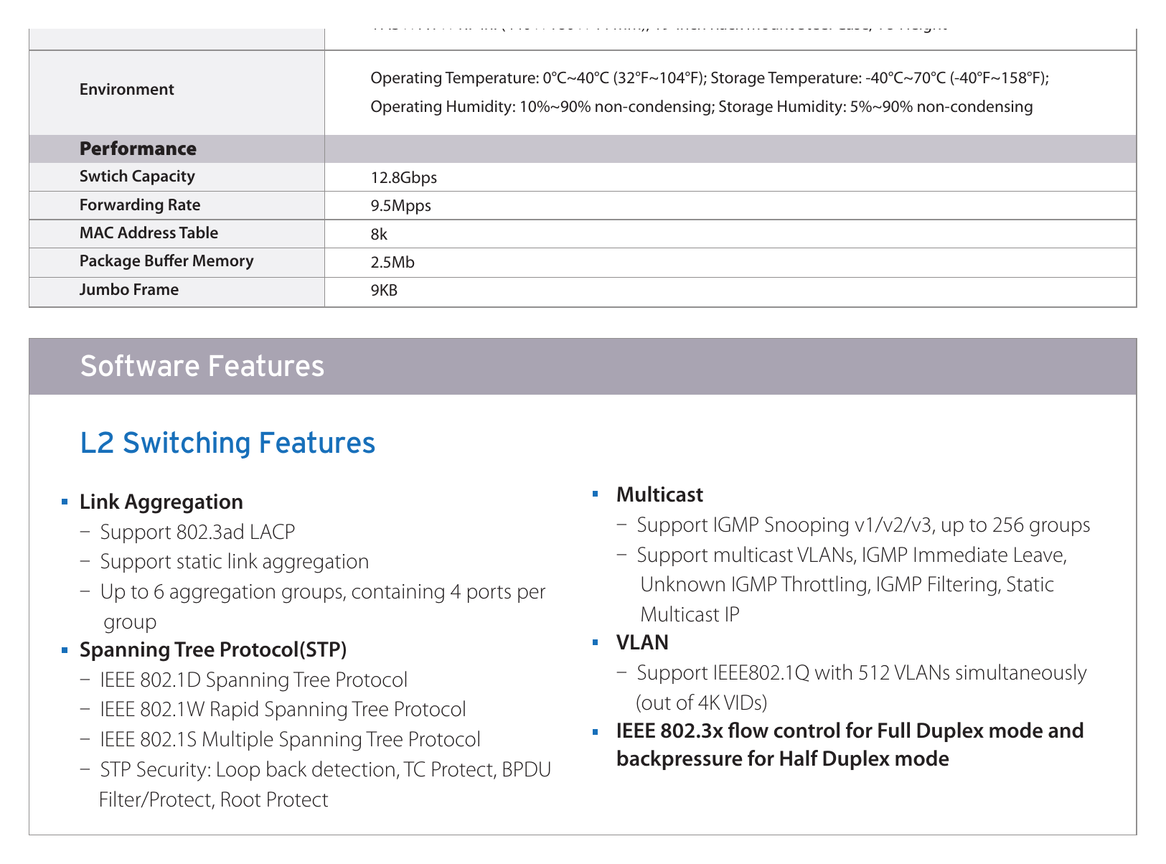This screenshot has width=1166, height=864.
Task: Click the Package Buffer Memory label
Action: click(x=166, y=261)
